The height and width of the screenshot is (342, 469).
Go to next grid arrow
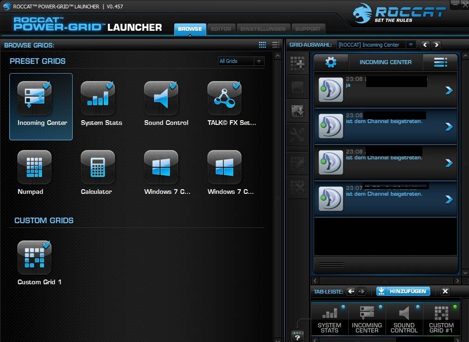(x=436, y=45)
